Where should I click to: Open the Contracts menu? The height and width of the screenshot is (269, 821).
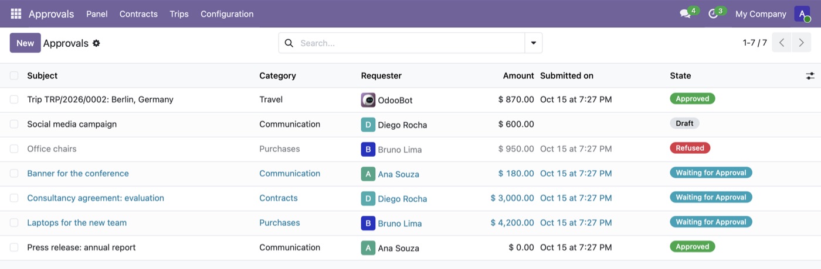click(x=138, y=14)
